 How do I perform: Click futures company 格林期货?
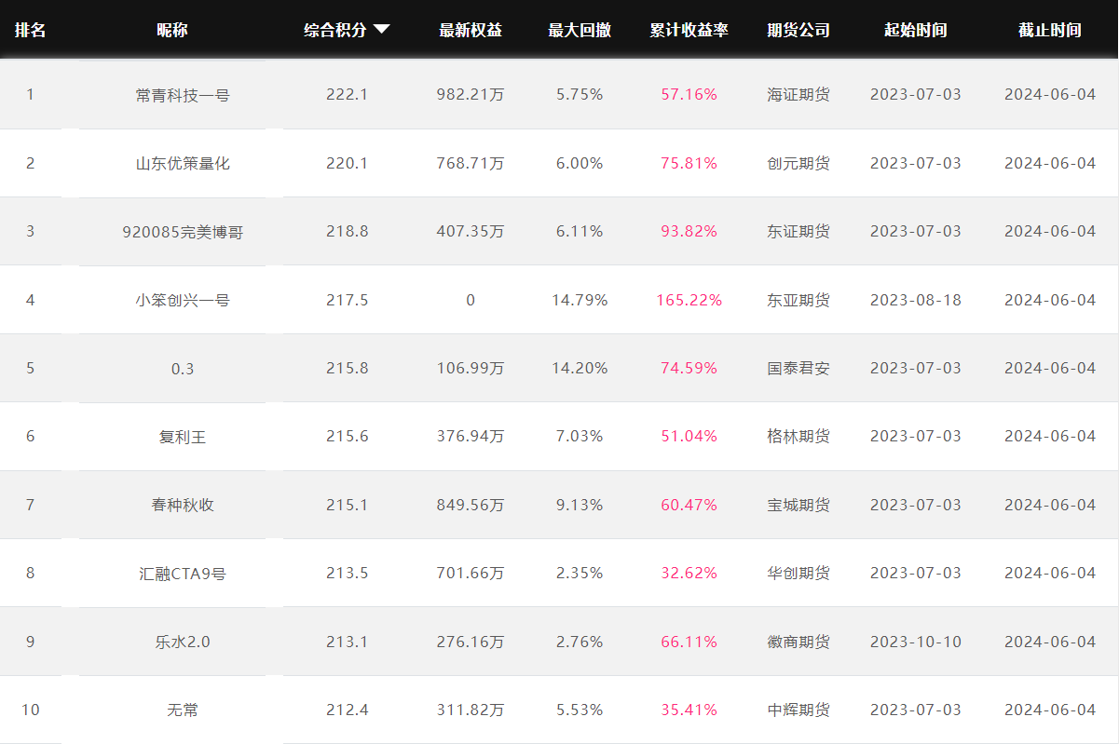click(798, 437)
